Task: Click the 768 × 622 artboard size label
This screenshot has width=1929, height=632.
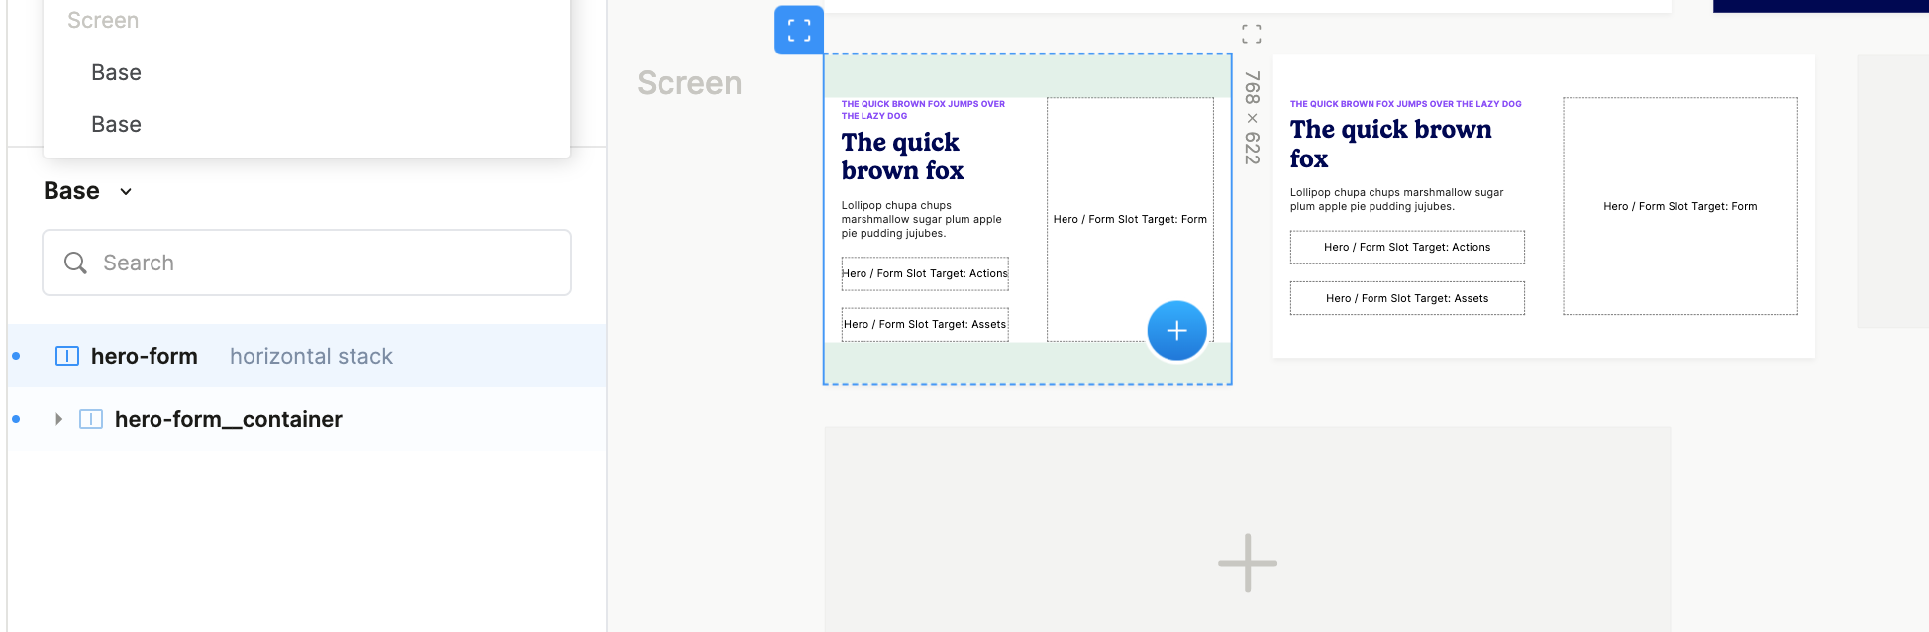Action: pos(1252,117)
